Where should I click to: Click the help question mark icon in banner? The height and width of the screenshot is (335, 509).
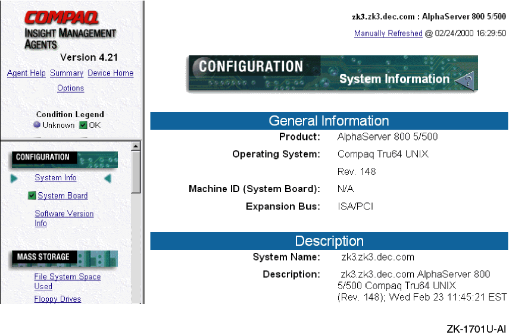pos(464,80)
